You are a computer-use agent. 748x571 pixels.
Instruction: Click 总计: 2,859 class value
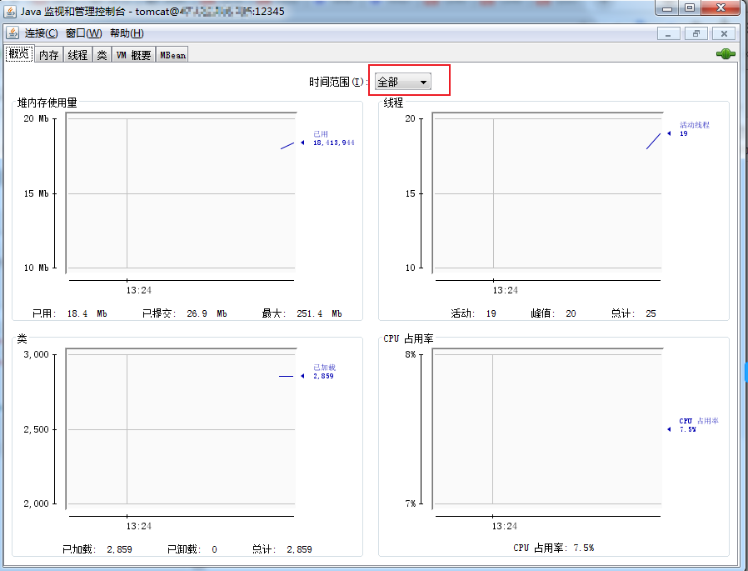tap(282, 549)
